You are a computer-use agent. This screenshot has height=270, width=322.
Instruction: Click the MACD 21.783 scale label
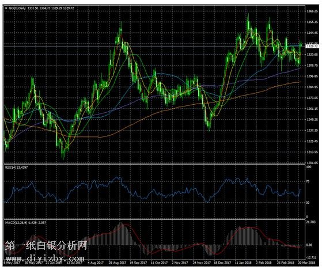click(310, 222)
